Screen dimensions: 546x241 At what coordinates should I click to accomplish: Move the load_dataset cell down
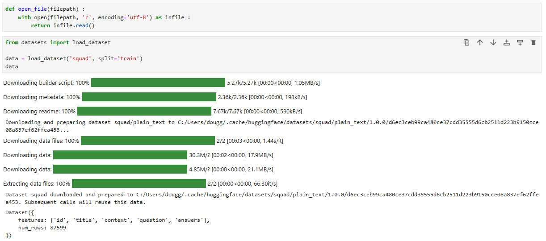click(493, 42)
